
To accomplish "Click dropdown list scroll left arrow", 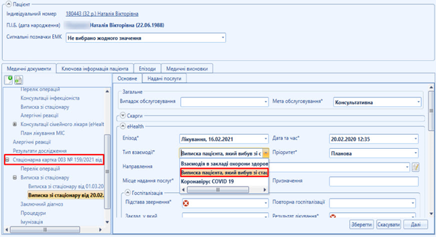I will point(183,190).
